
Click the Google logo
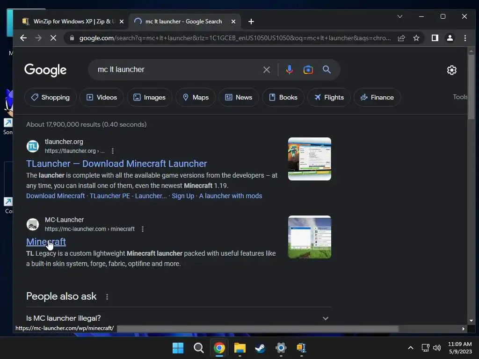click(x=45, y=70)
